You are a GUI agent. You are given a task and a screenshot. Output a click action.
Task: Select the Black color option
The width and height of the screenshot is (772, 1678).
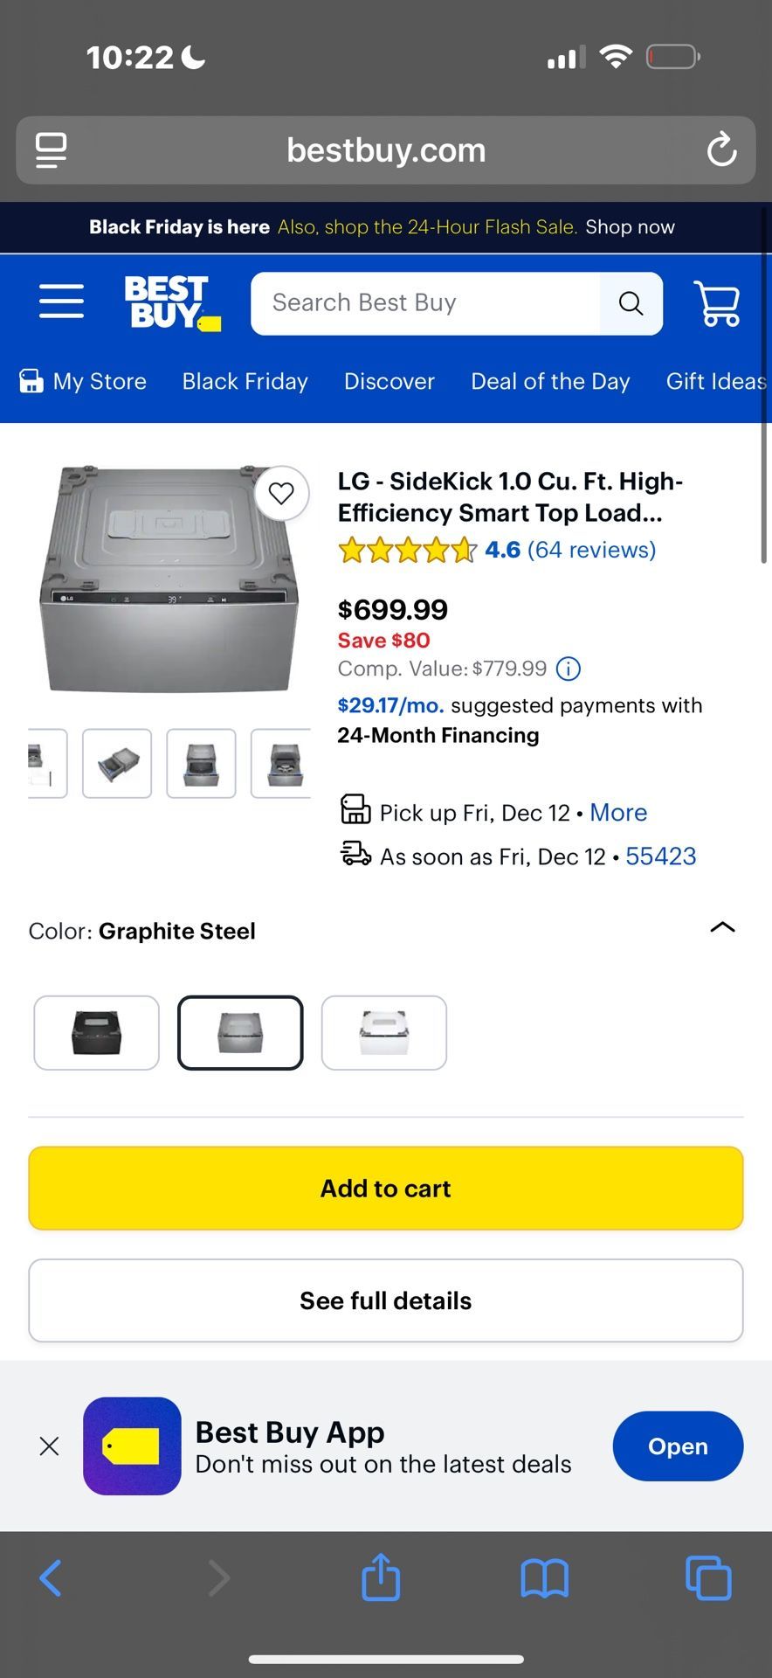pyautogui.click(x=96, y=1032)
